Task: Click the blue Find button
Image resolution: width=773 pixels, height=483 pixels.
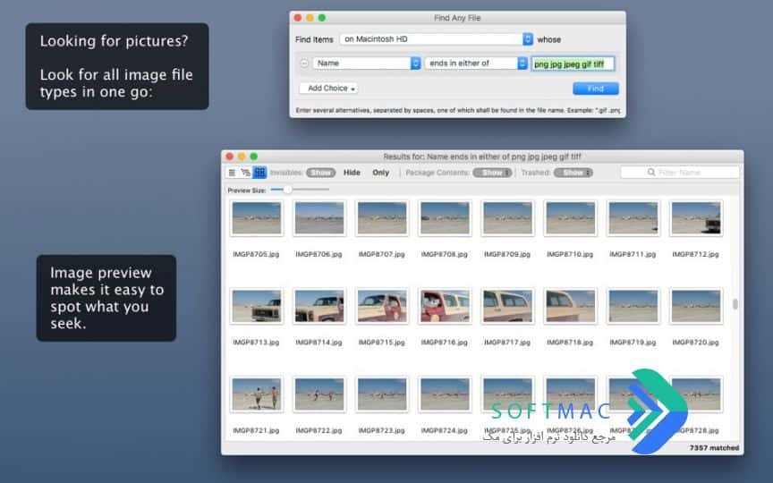Action: [x=596, y=89]
